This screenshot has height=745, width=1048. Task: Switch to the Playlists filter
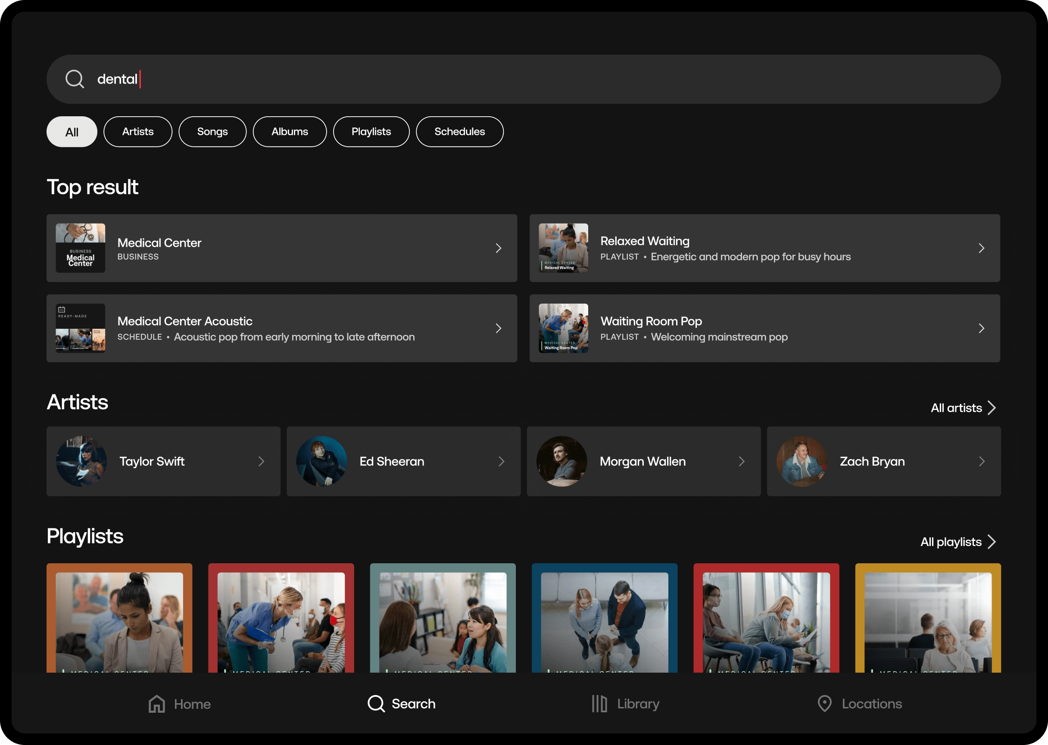(371, 132)
